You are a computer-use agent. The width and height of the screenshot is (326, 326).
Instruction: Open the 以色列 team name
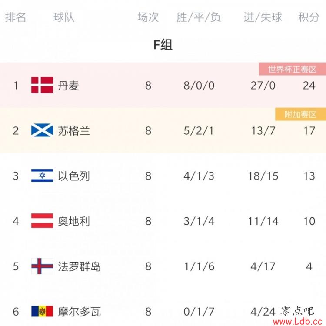[74, 176]
